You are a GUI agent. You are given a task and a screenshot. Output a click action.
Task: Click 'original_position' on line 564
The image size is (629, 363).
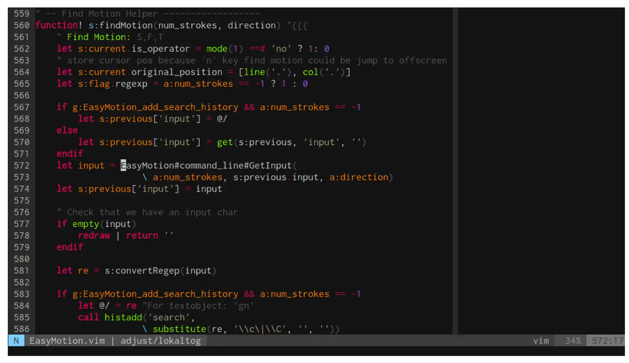point(177,72)
